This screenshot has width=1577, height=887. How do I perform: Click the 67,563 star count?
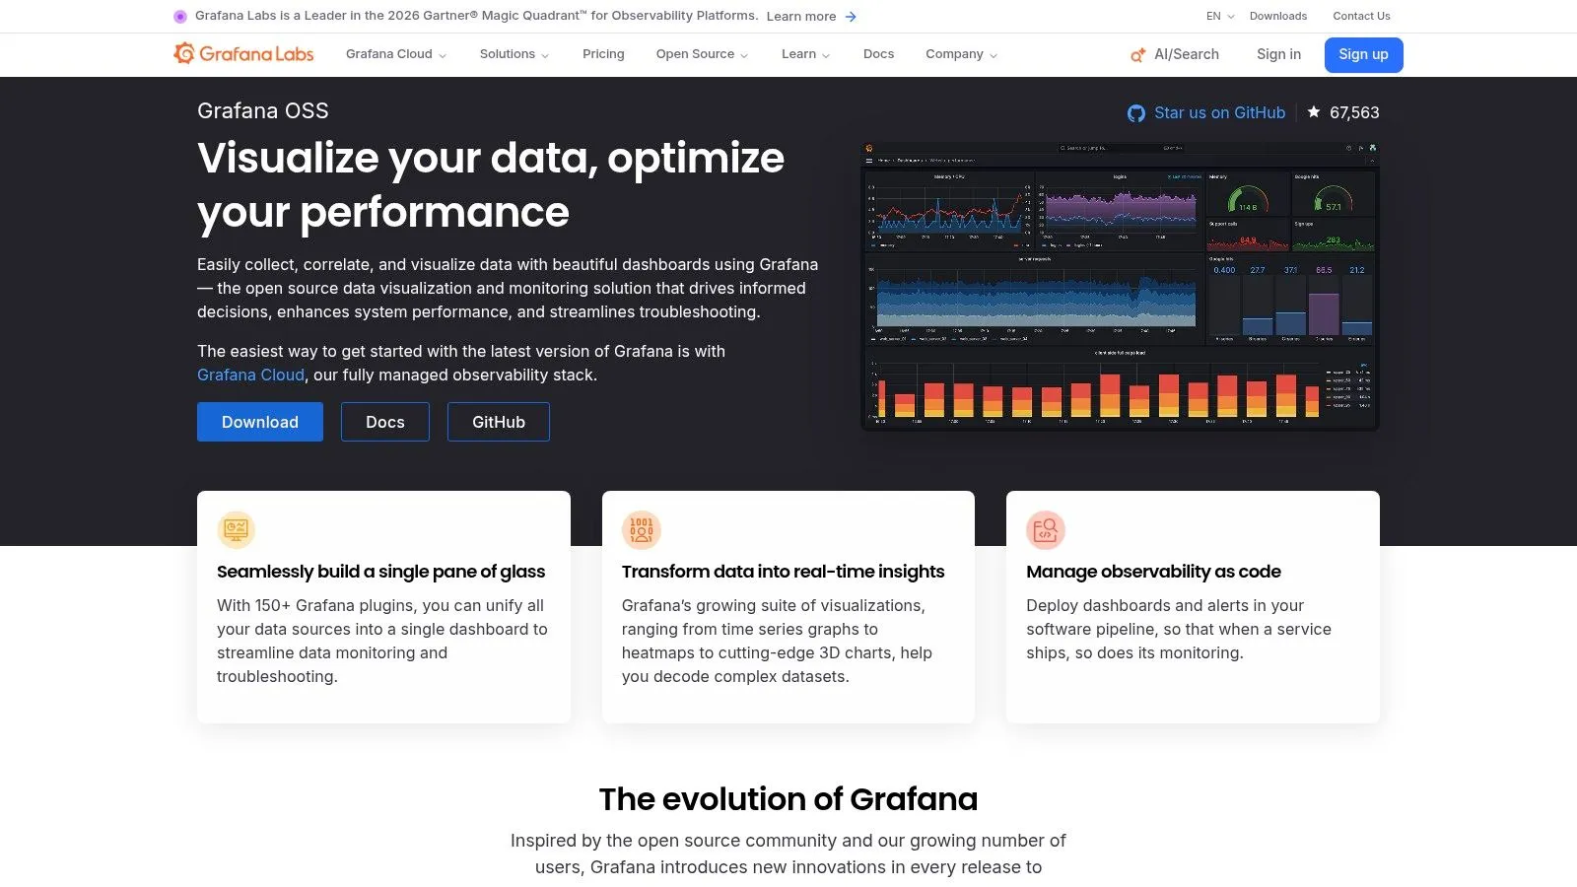1354,113
